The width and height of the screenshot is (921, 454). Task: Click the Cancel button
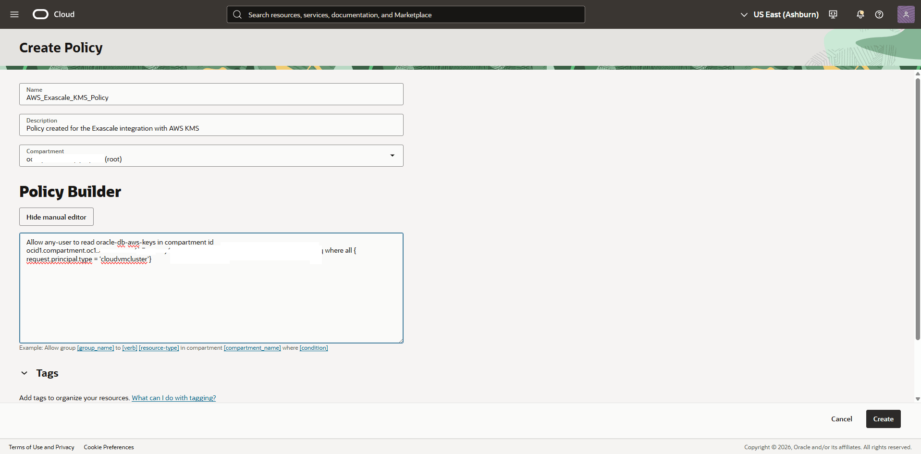click(842, 419)
